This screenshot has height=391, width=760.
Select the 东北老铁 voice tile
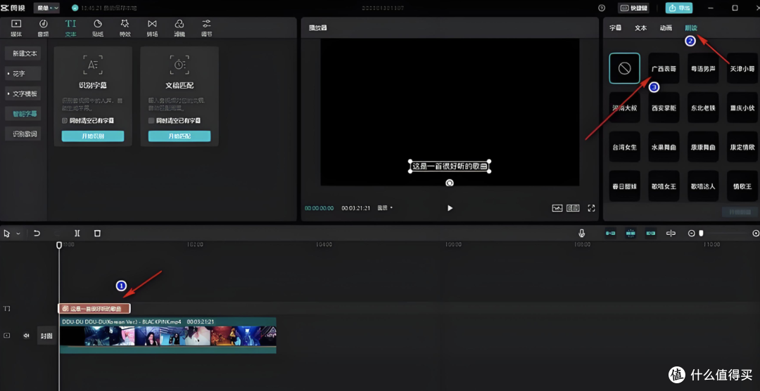(703, 108)
